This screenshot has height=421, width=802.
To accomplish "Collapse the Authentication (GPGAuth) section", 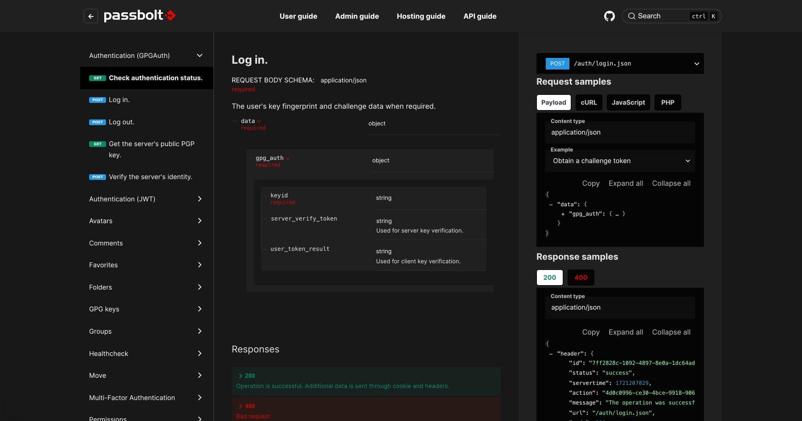I will (200, 56).
